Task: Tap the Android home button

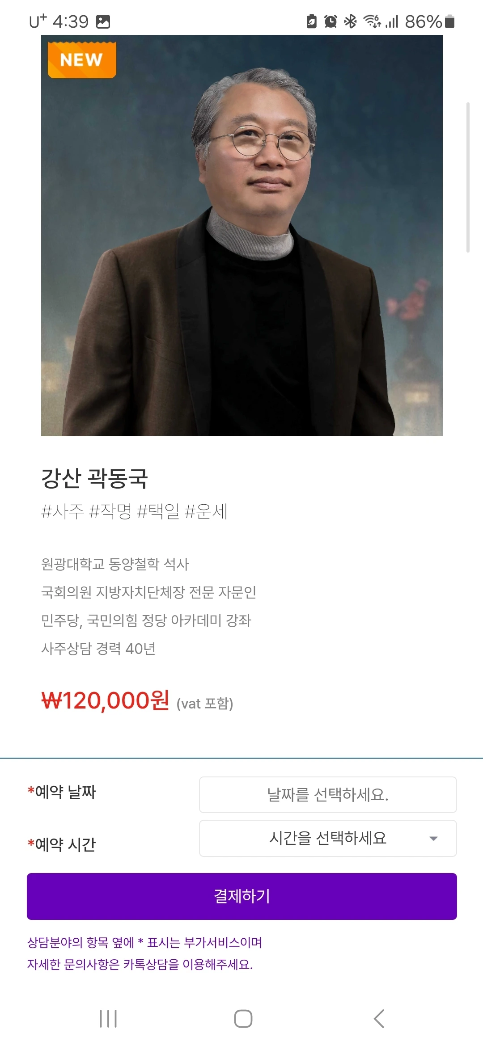Action: (x=243, y=1019)
